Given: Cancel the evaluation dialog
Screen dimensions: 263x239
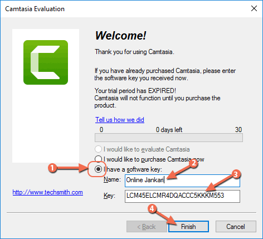Looking at the screenshot, I should [236, 227].
